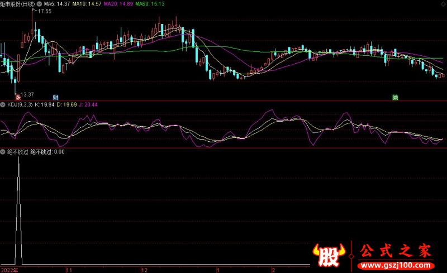This screenshot has height=273, width=447.
Task: Click the 13.37 low price label
Action: tap(27, 94)
